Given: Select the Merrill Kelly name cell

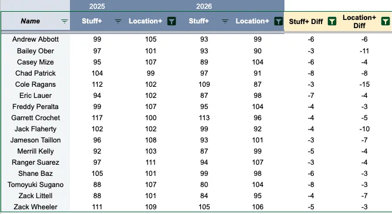Looking at the screenshot, I should [x=35, y=151].
